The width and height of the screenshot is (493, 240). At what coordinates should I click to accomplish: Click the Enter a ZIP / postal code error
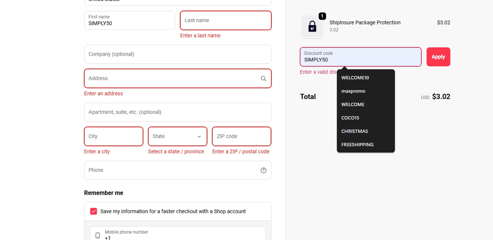click(x=241, y=152)
